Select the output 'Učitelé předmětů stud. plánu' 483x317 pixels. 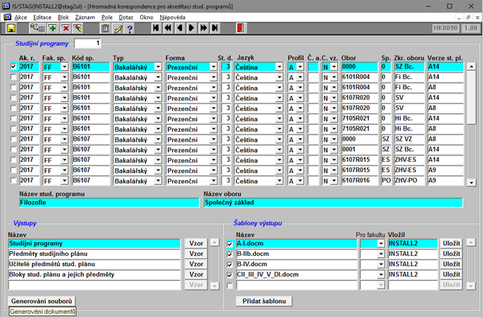pyautogui.click(x=94, y=265)
